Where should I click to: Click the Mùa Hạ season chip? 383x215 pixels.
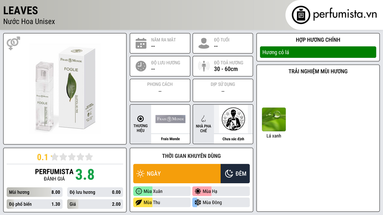pos(221,191)
